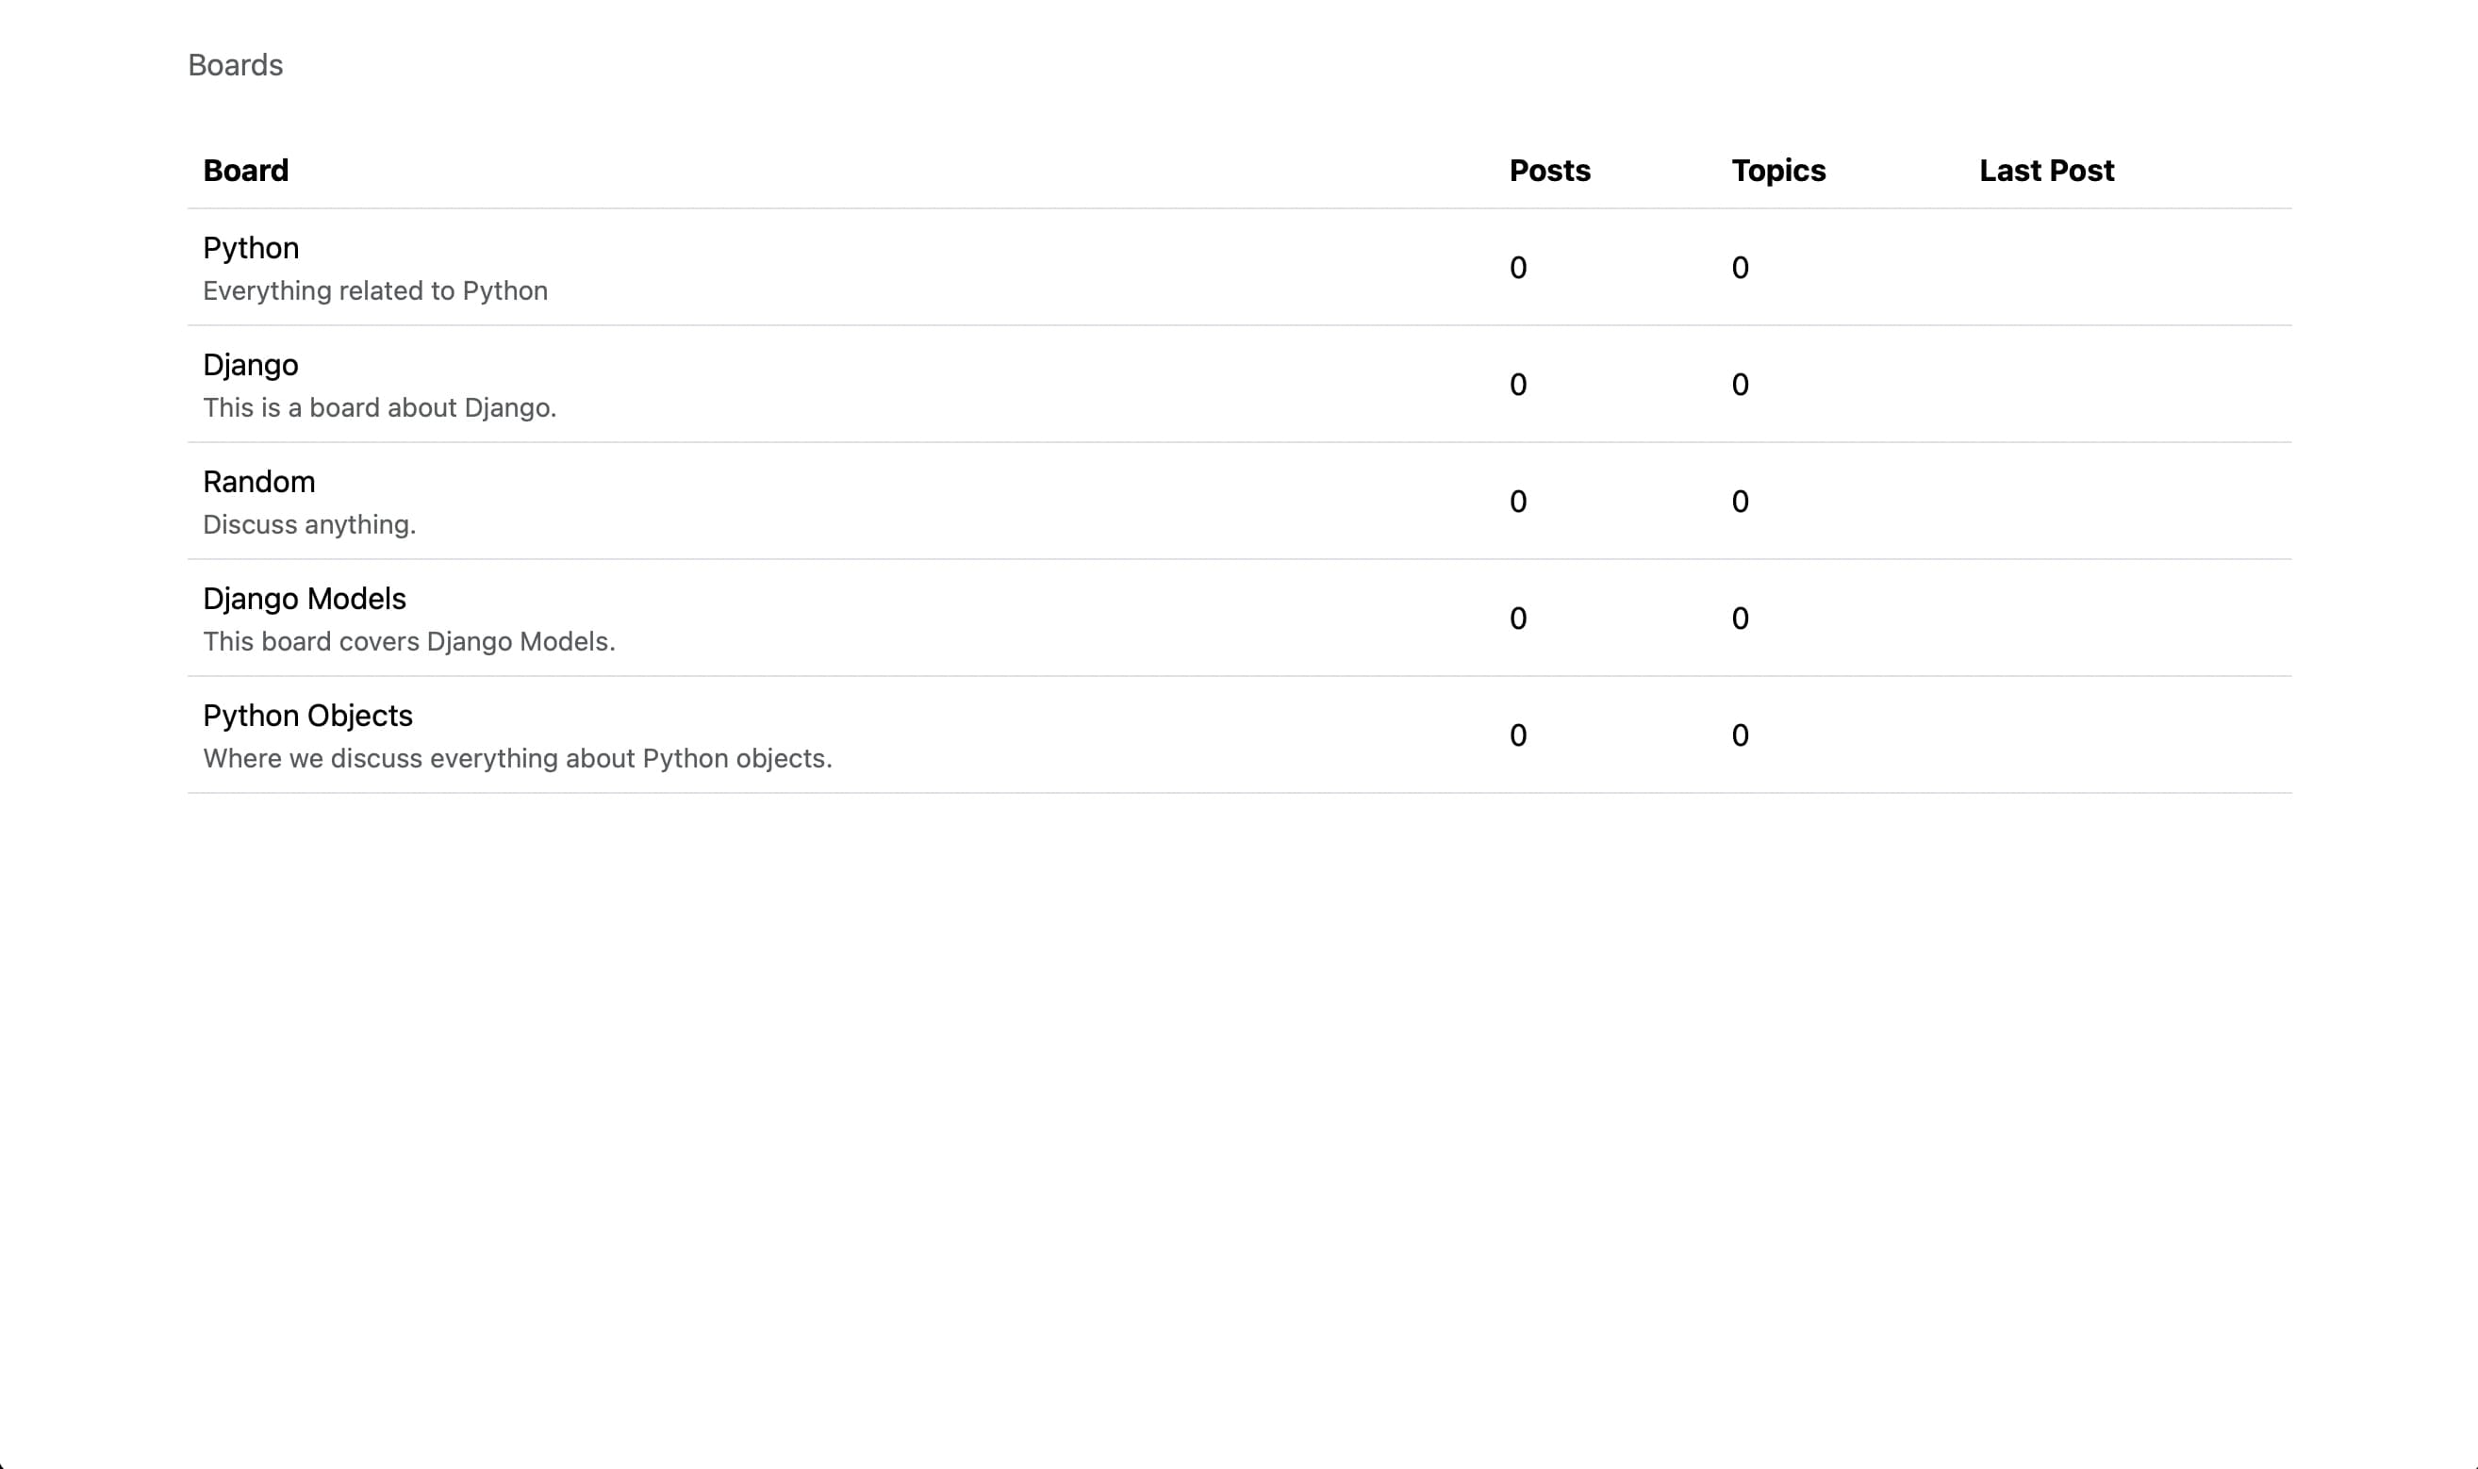Click the Last Post column header

coord(2046,171)
